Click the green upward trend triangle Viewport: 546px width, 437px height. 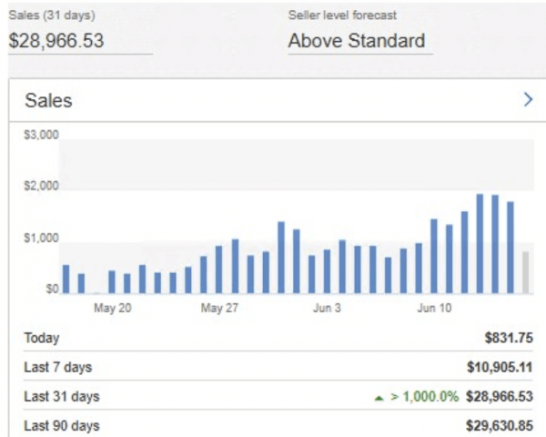(x=378, y=398)
